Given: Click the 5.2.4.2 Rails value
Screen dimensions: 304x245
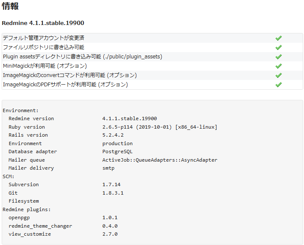Looking at the screenshot, I should click(x=113, y=135).
